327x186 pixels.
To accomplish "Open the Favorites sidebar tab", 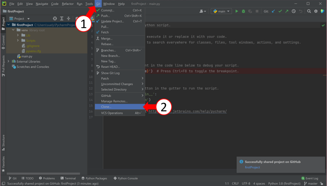I will point(3,164).
